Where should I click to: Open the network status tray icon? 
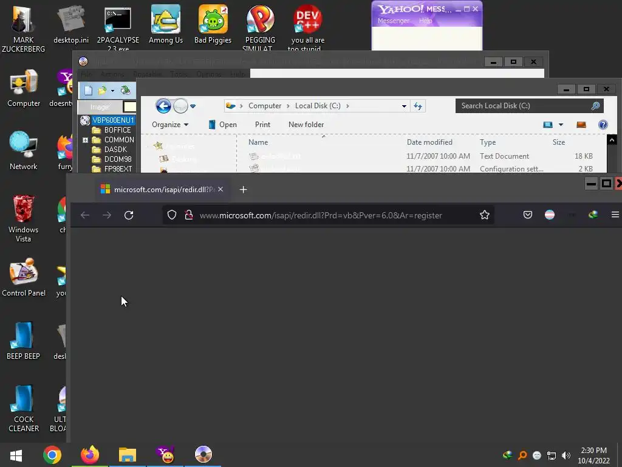(551, 455)
